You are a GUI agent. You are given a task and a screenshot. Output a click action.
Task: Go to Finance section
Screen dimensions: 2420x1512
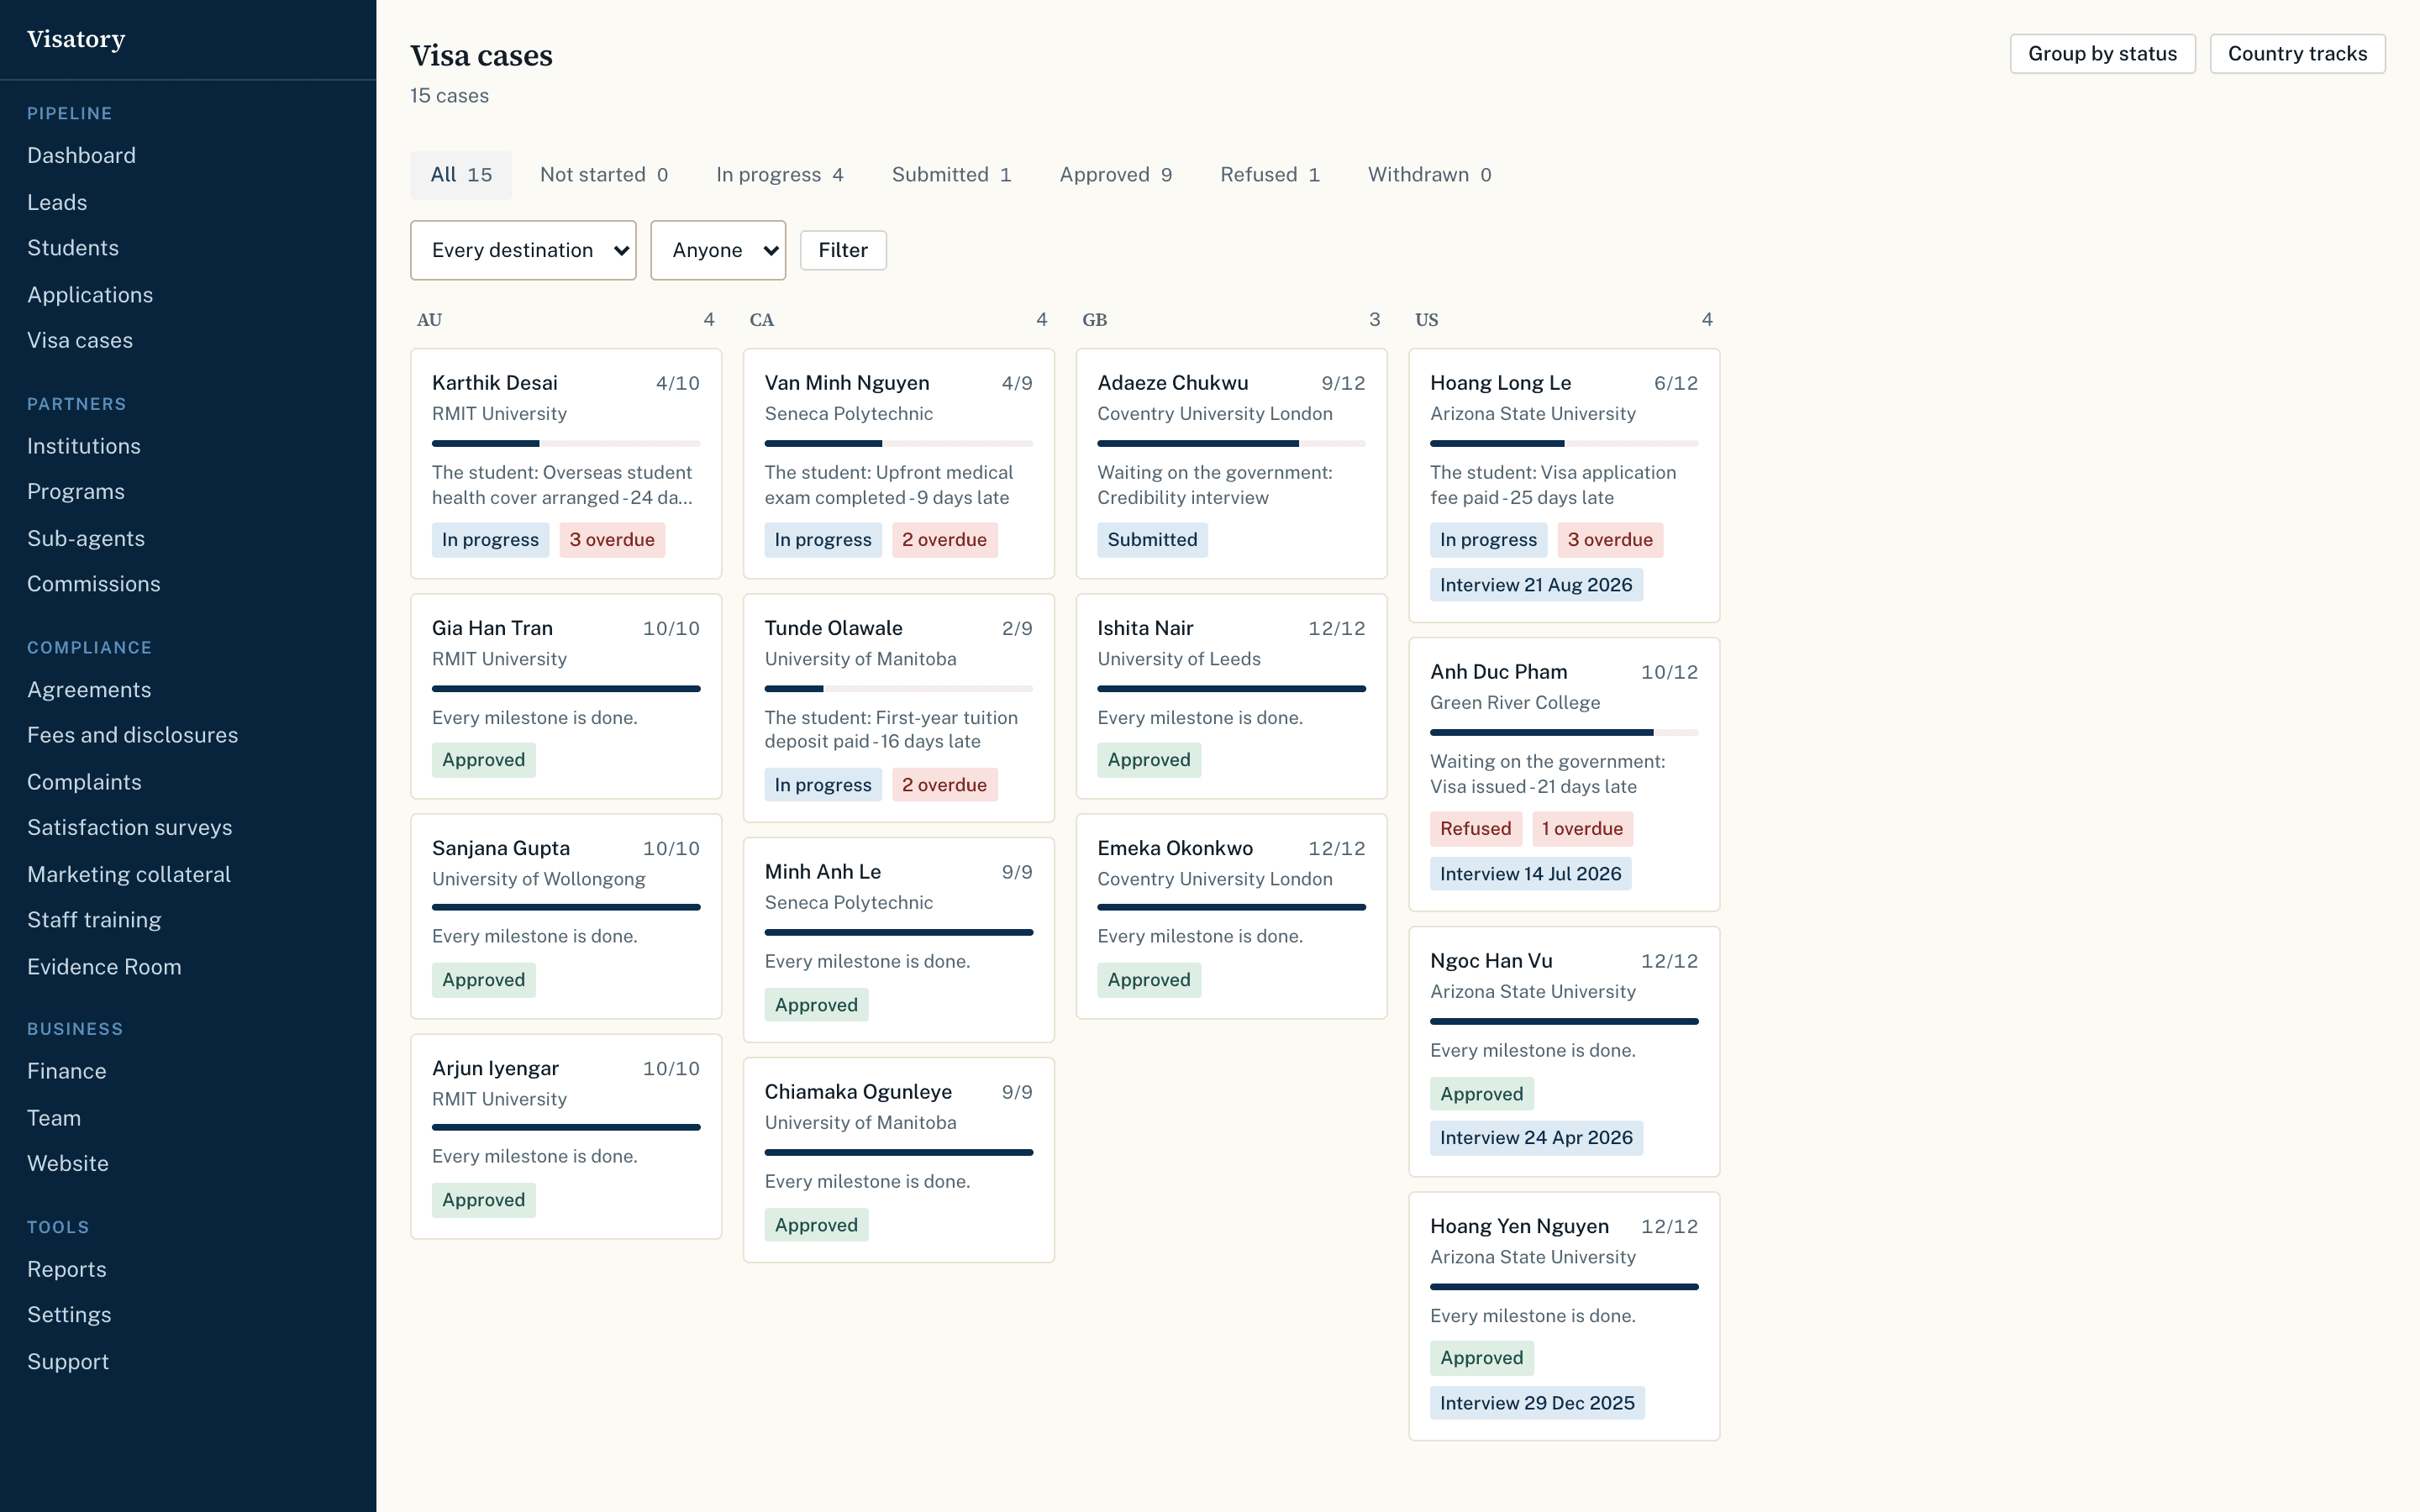[67, 1071]
